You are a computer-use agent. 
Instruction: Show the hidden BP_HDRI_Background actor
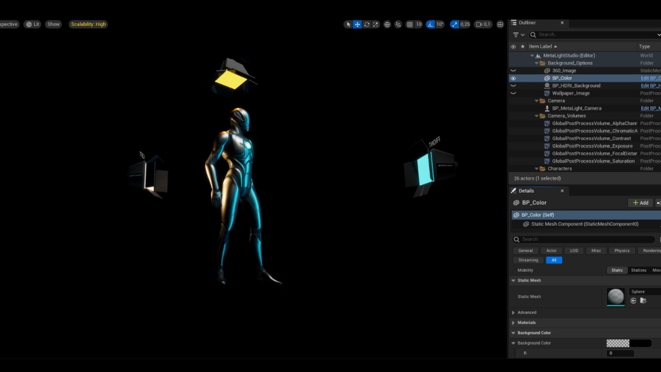513,86
